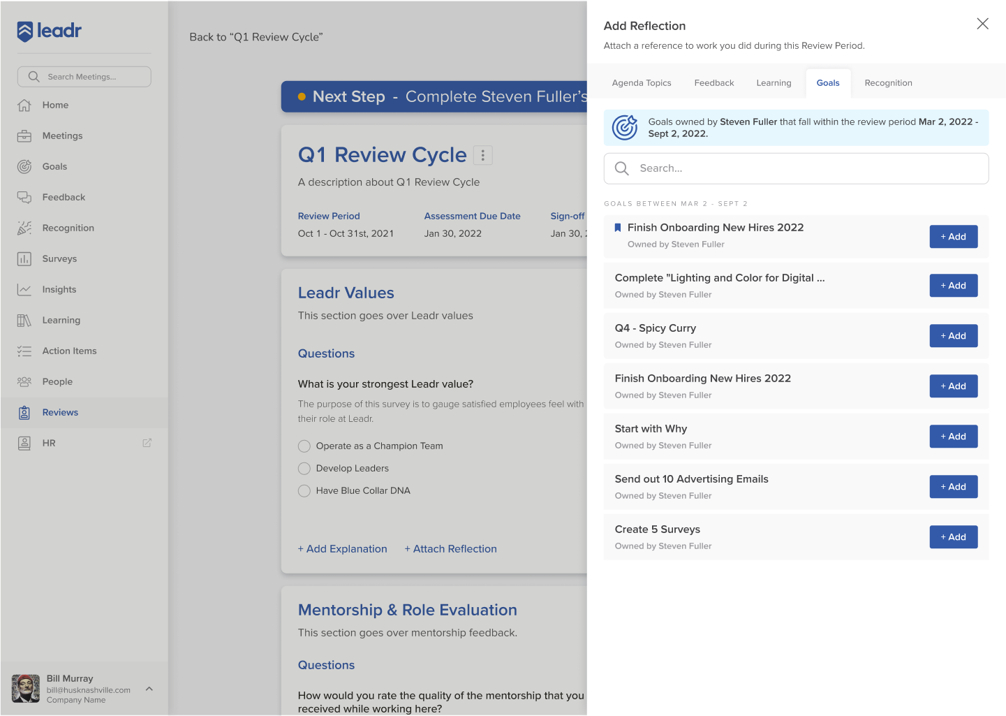The image size is (1006, 716).
Task: Click the Create 5 Surveys goal title
Action: tap(658, 529)
